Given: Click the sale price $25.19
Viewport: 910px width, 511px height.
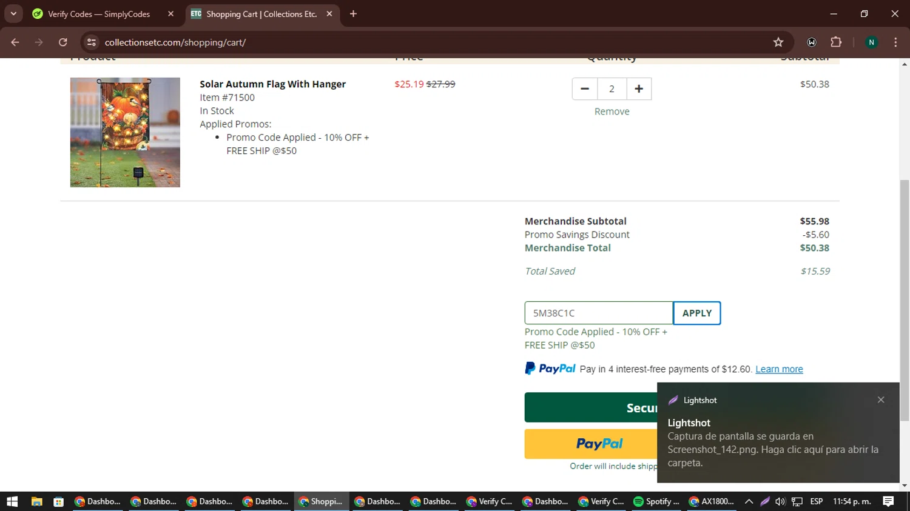Looking at the screenshot, I should click(x=409, y=84).
